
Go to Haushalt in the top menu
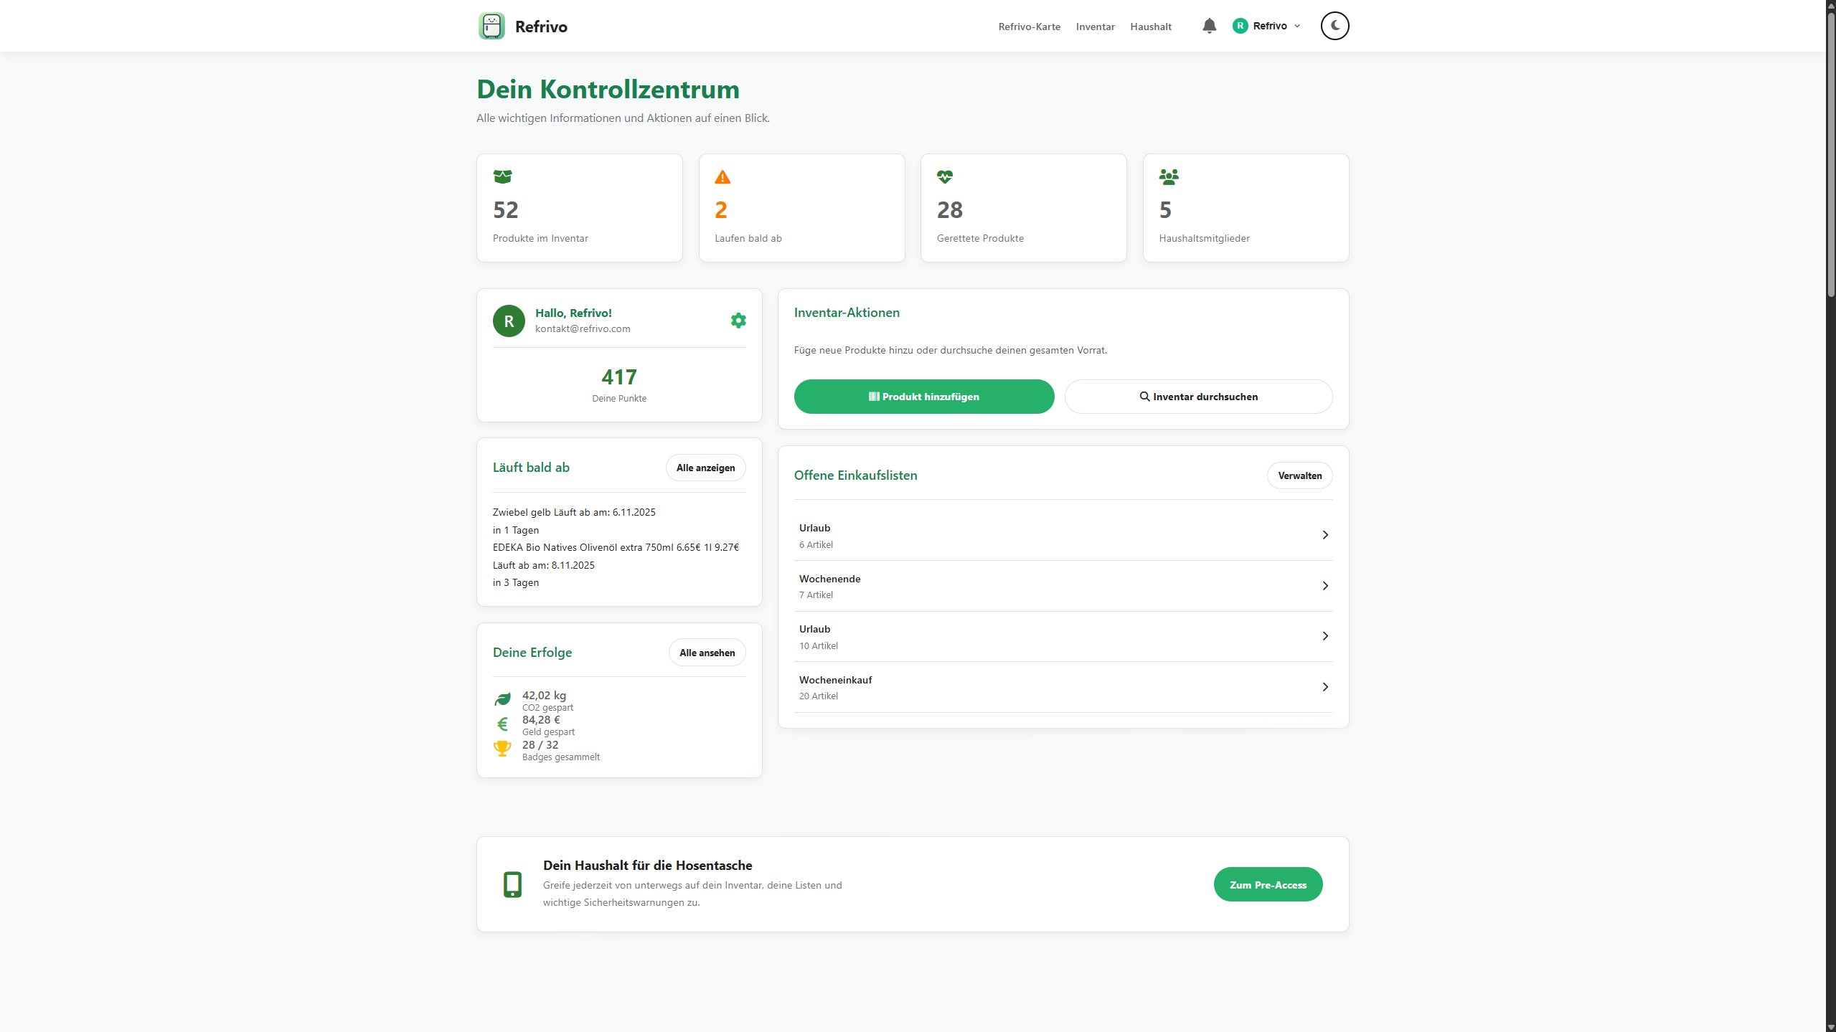pyautogui.click(x=1150, y=27)
